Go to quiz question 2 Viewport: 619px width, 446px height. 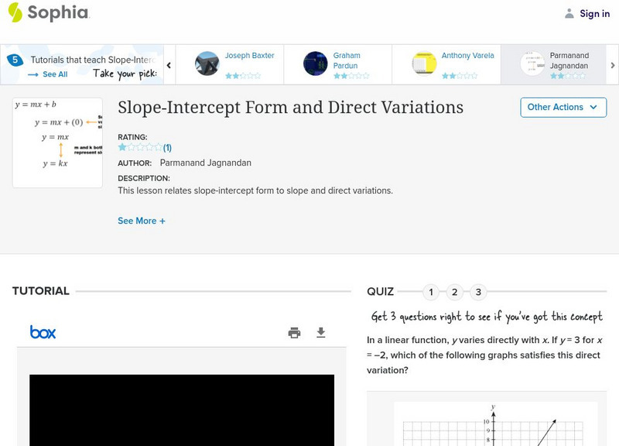(x=455, y=292)
